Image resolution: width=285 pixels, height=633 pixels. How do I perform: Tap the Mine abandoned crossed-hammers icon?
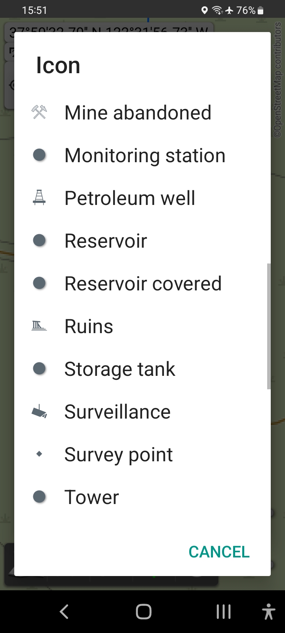(39, 112)
